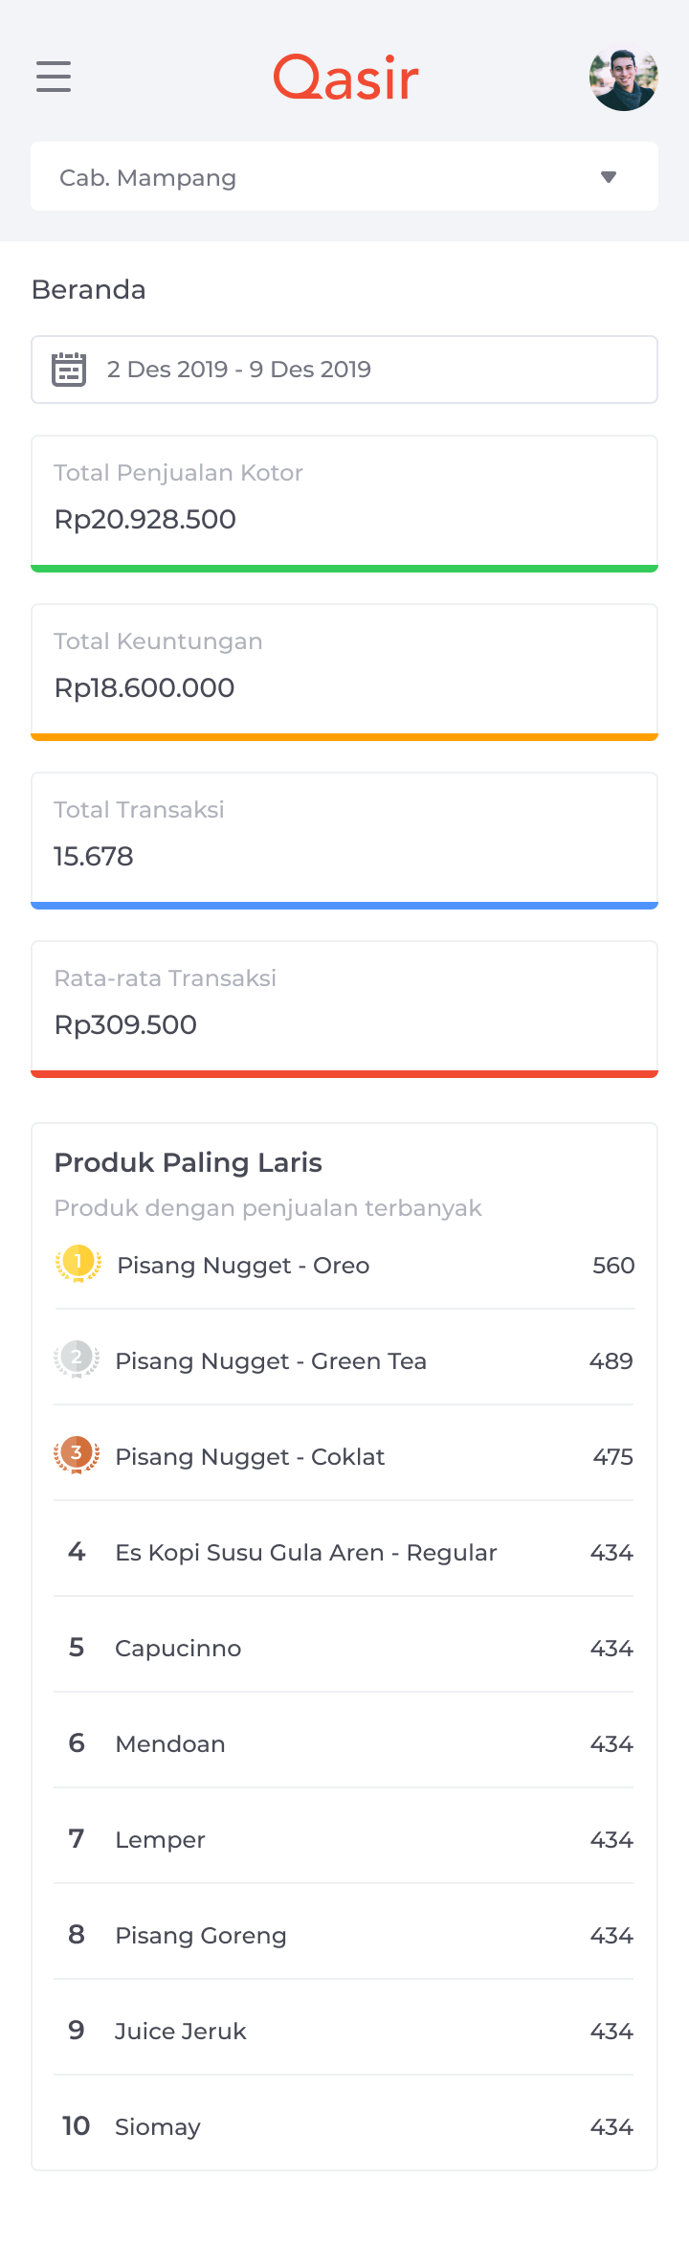Click the Qasir logo in the header
This screenshot has height=2246, width=689.
pos(344,78)
